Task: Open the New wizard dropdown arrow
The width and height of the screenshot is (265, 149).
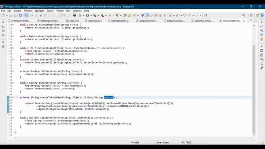Action: click(x=7, y=15)
